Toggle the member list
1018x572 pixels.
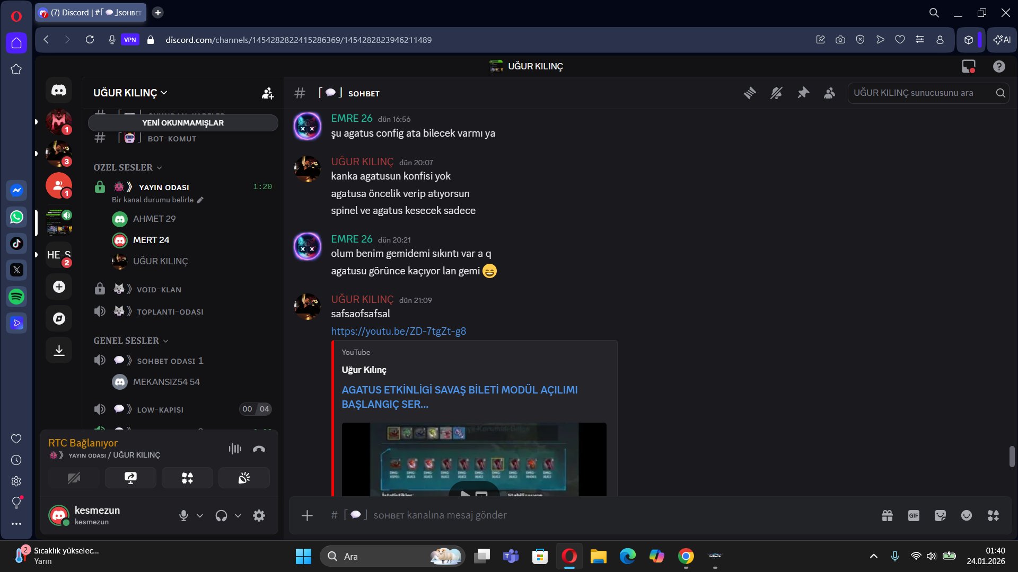click(830, 93)
